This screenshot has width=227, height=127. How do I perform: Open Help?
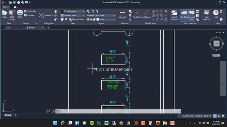pyautogui.click(x=216, y=14)
